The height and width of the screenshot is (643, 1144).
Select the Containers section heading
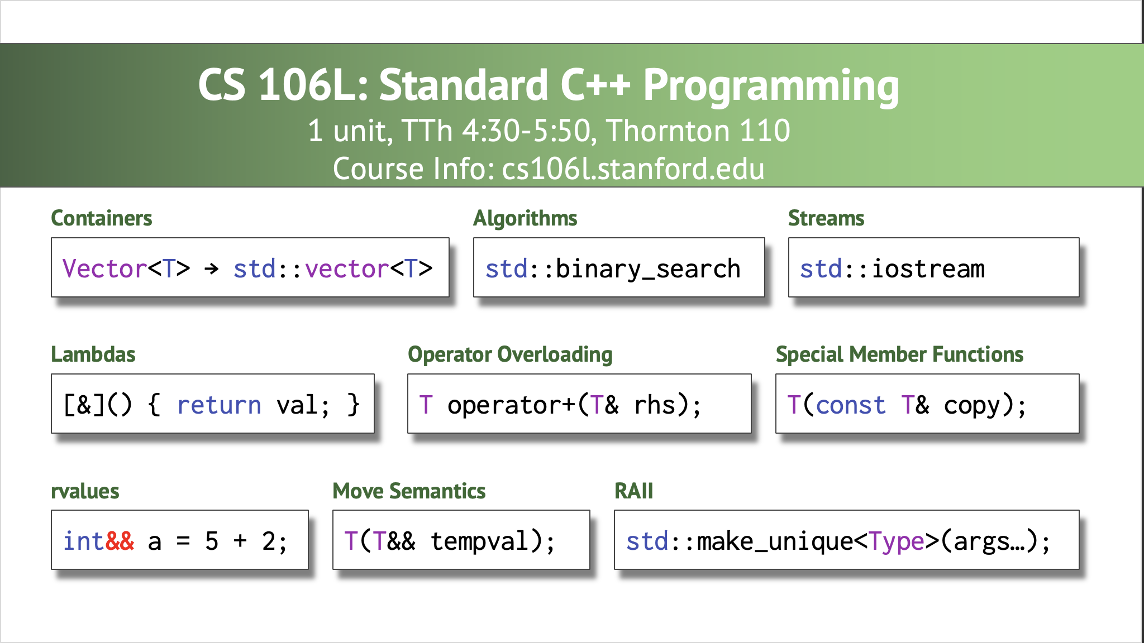[101, 218]
